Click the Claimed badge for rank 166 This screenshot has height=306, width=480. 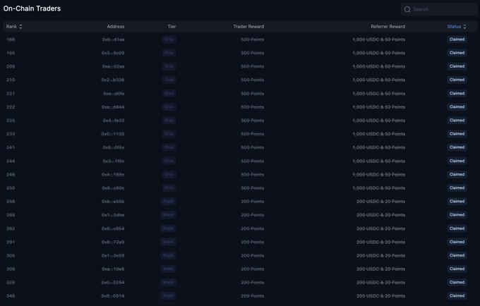(x=457, y=39)
